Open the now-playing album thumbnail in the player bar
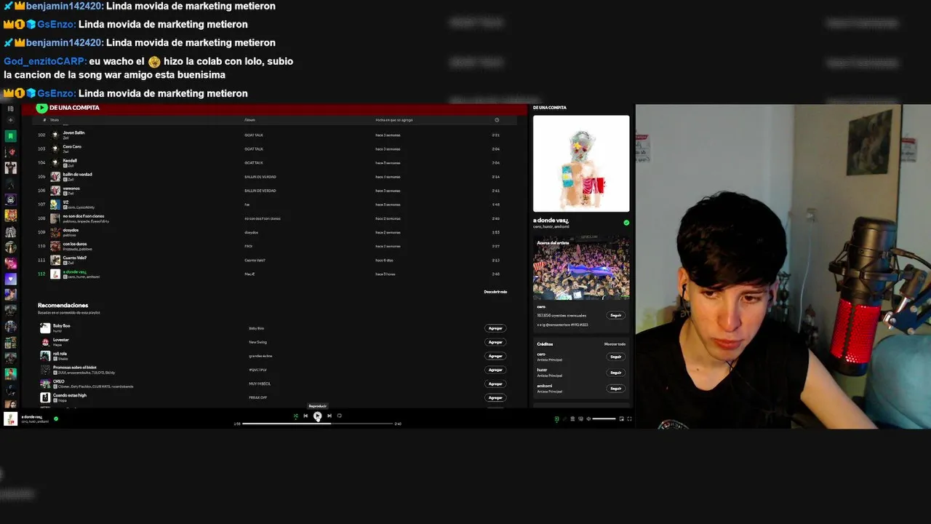The height and width of the screenshot is (524, 931). click(10, 418)
